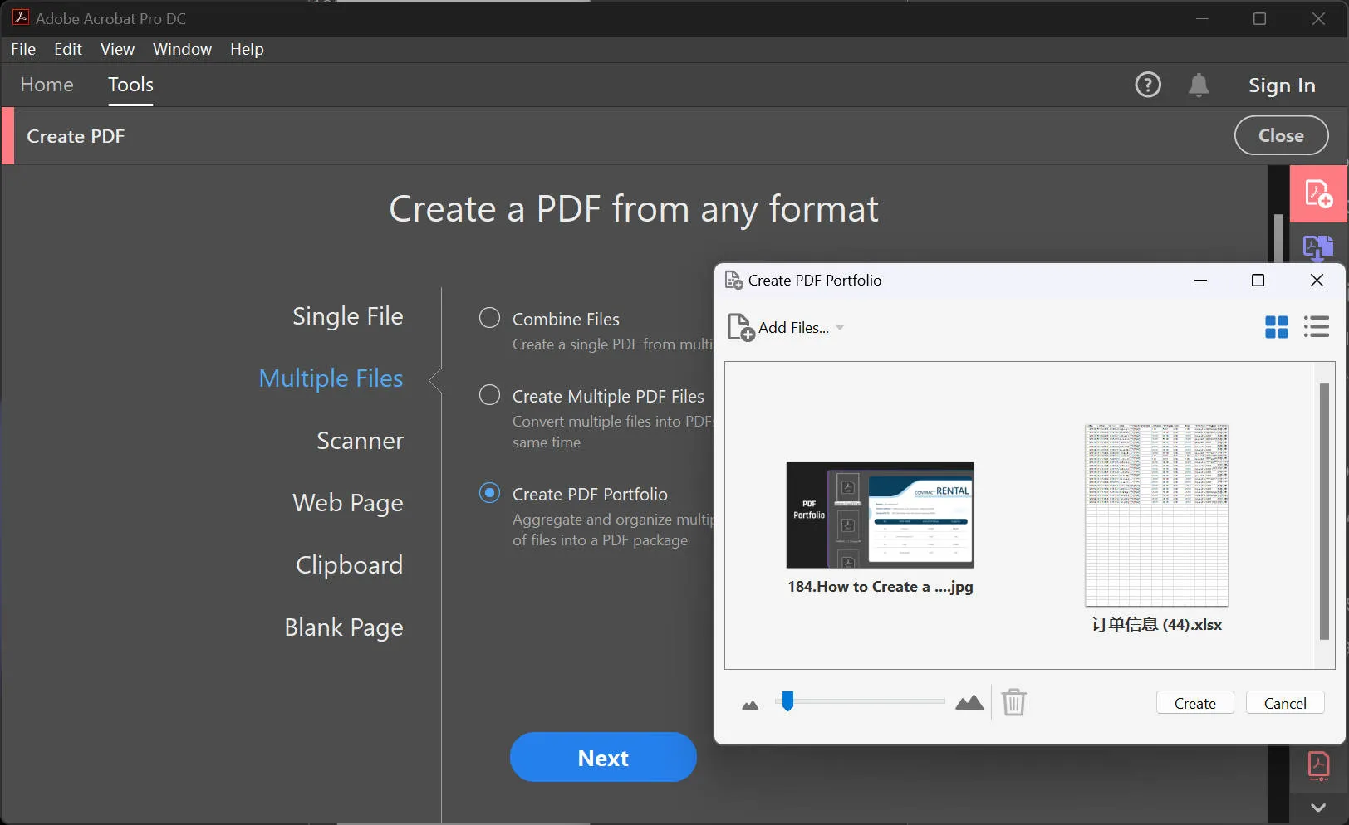1349x825 pixels.
Task: Click the Sign In link
Action: [x=1282, y=85]
